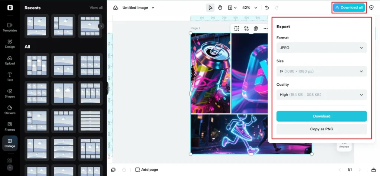Select the pointer selection tool

[x=210, y=8]
